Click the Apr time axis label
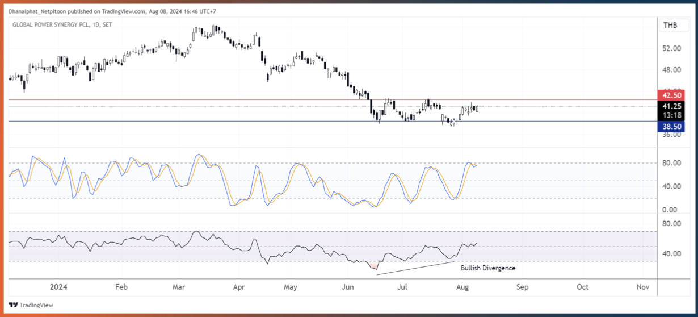 238,287
